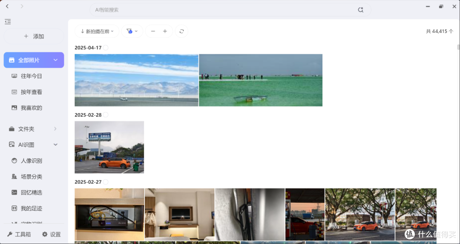
Task: Go forward with the right arrow
Action: (x=22, y=6)
